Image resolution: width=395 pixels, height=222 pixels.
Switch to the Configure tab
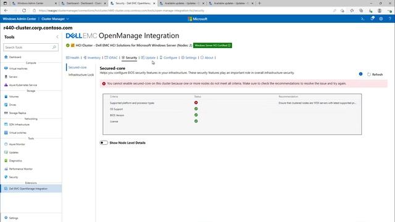(x=168, y=57)
